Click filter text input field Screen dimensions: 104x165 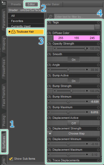78,17
